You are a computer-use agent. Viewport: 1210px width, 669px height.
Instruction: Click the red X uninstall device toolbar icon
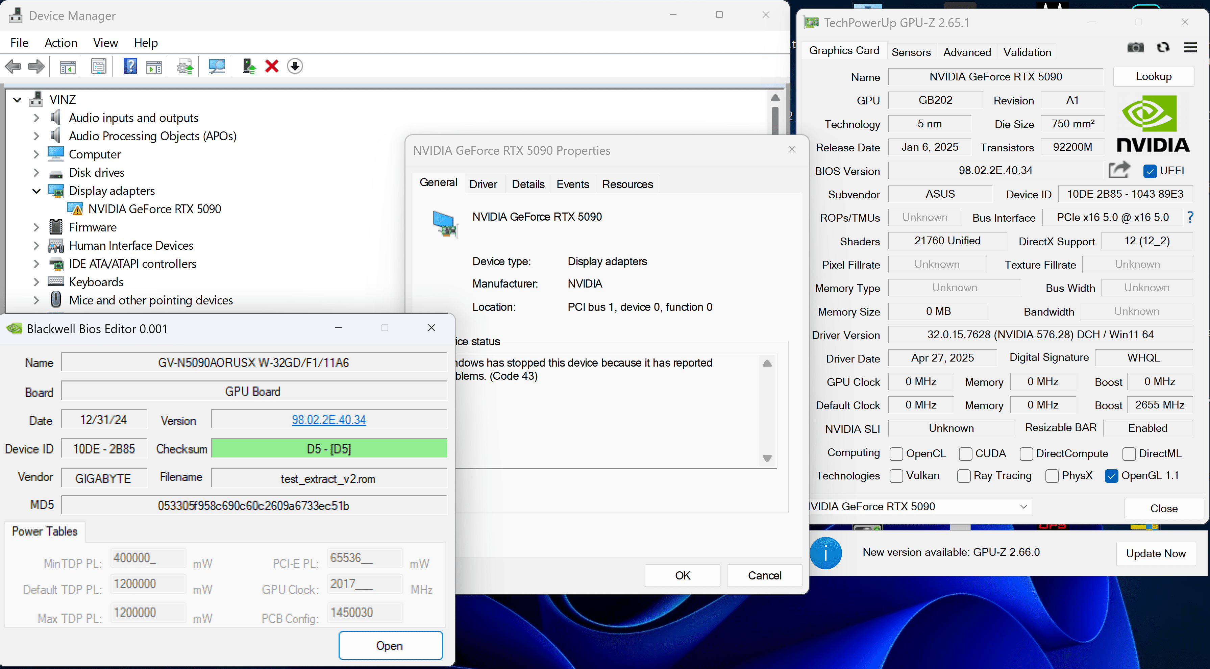(x=272, y=66)
